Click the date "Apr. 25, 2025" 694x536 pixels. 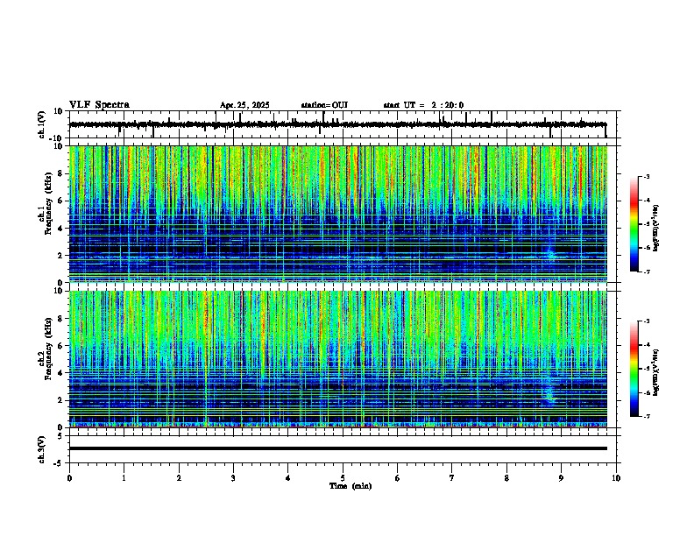(x=244, y=105)
